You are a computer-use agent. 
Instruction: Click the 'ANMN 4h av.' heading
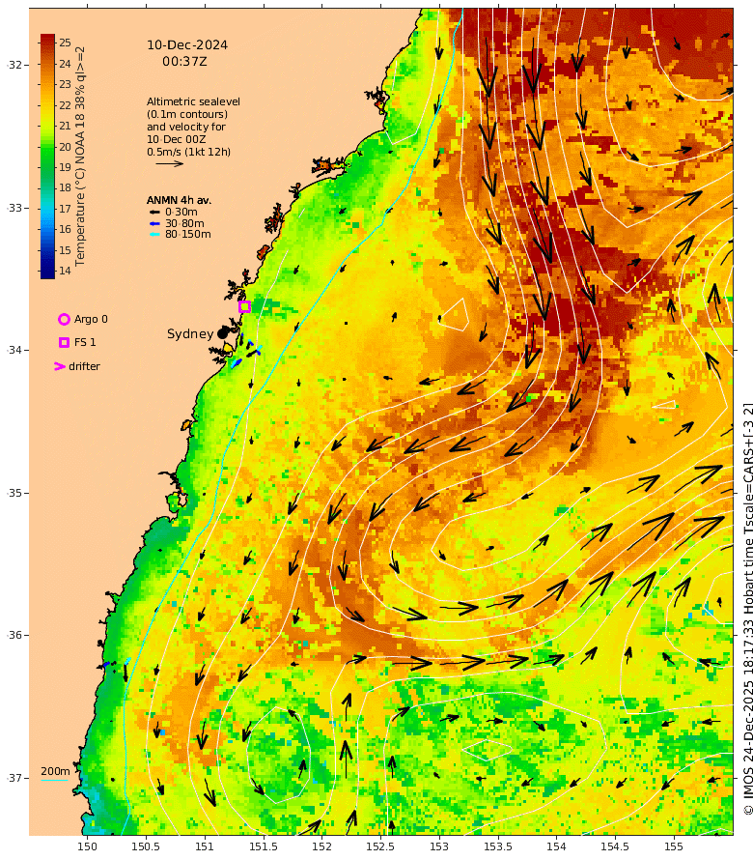[x=179, y=200]
